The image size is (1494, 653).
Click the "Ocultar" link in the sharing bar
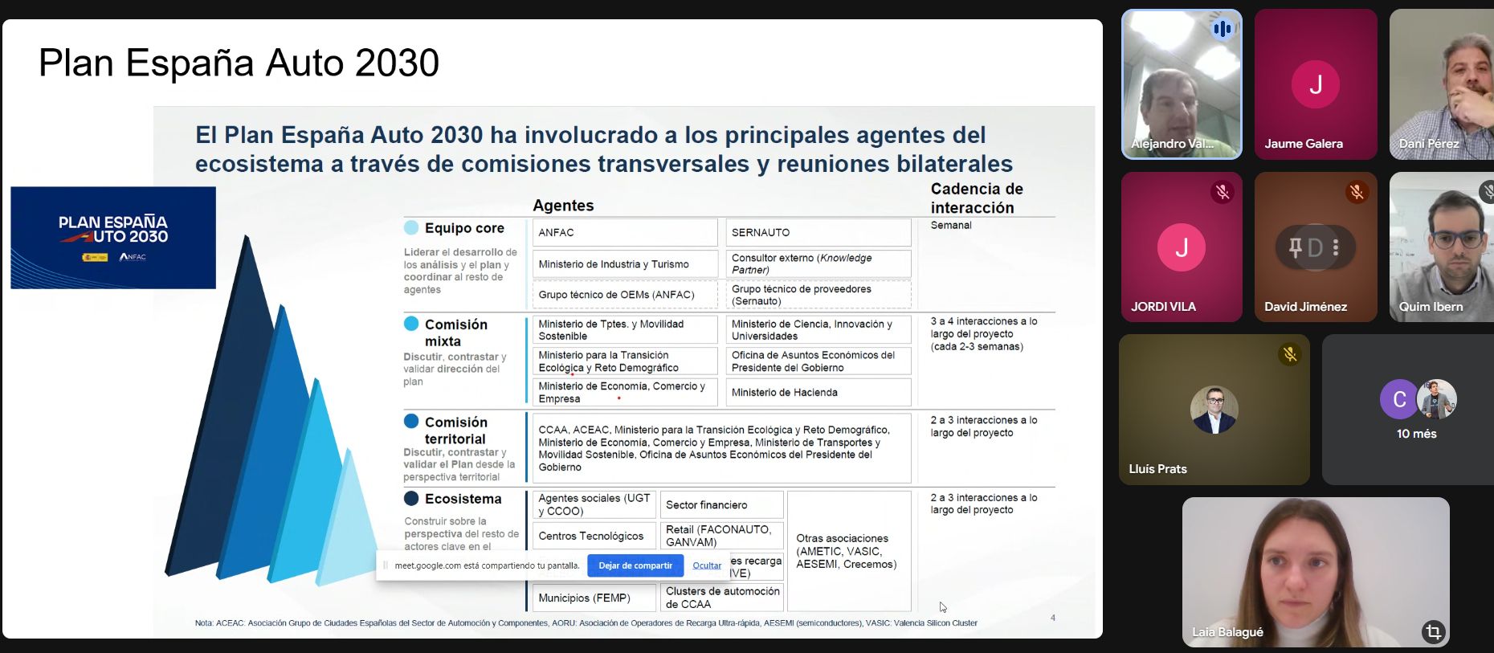[x=707, y=565]
